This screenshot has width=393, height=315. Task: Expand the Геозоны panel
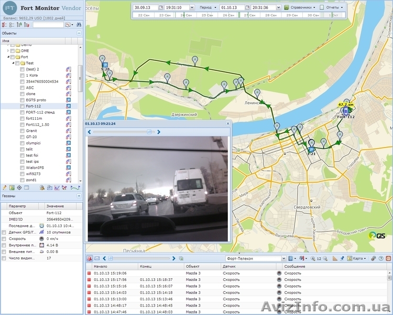[x=79, y=196]
